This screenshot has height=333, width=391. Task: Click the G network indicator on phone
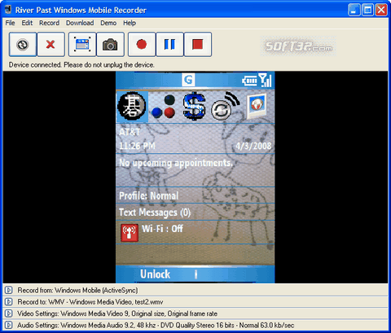pos(188,80)
